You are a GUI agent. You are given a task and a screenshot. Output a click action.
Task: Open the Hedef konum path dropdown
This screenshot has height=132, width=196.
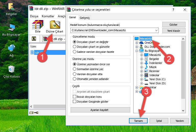point(156,30)
